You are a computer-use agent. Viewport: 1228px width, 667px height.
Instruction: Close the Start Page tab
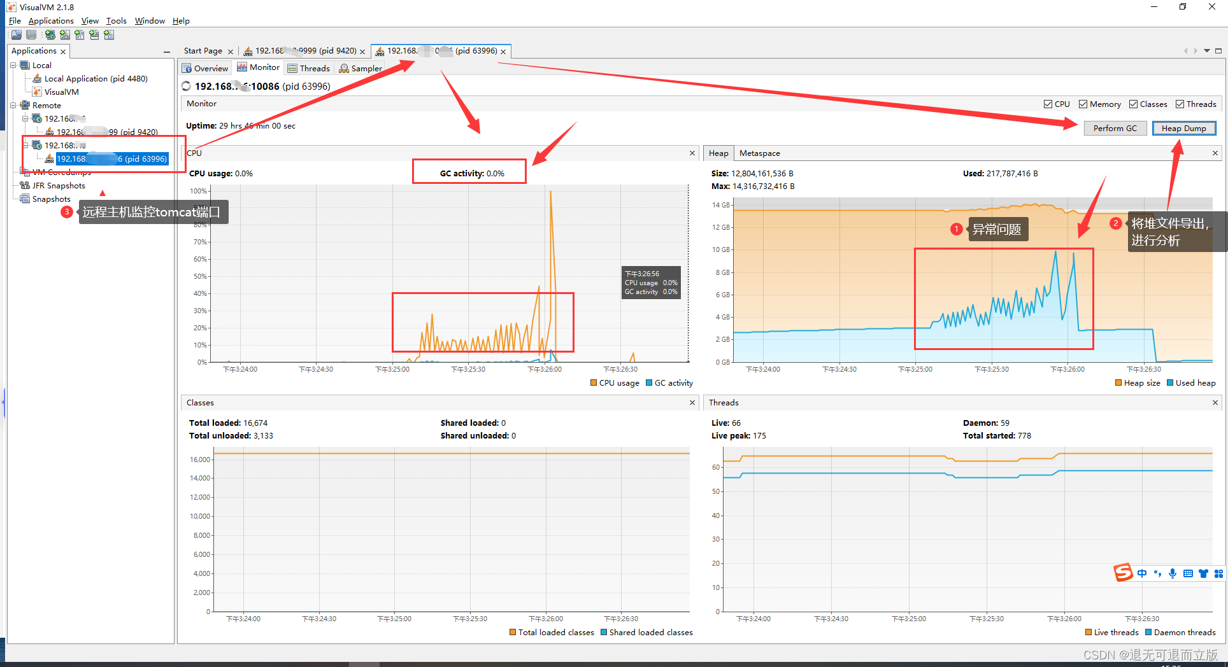click(x=231, y=52)
